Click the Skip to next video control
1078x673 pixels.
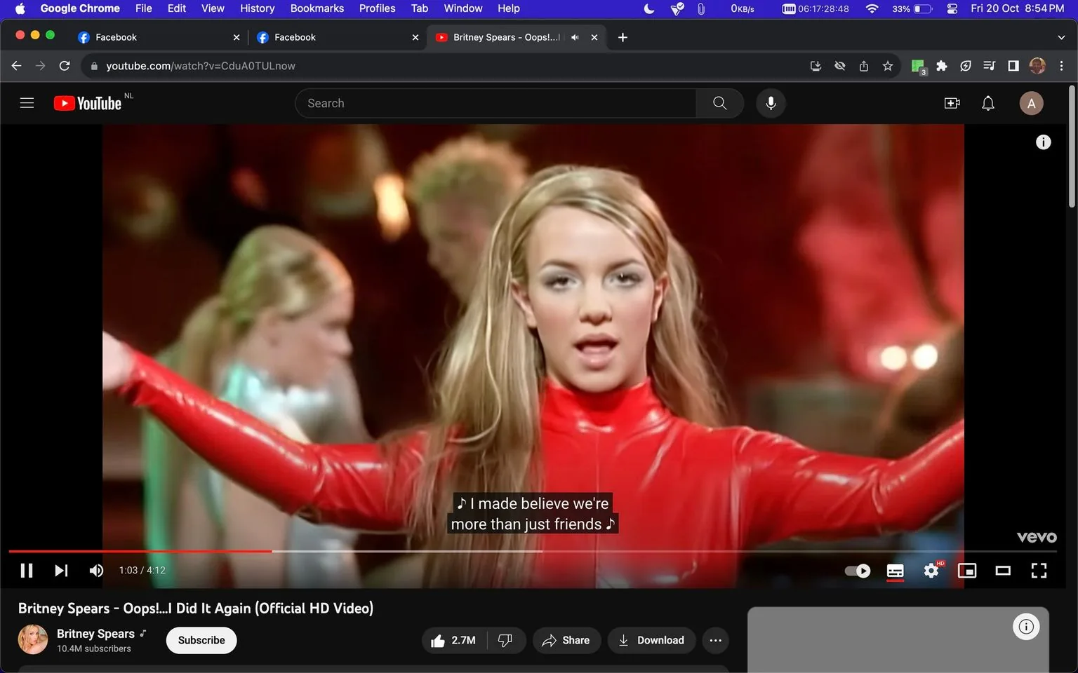click(x=60, y=570)
